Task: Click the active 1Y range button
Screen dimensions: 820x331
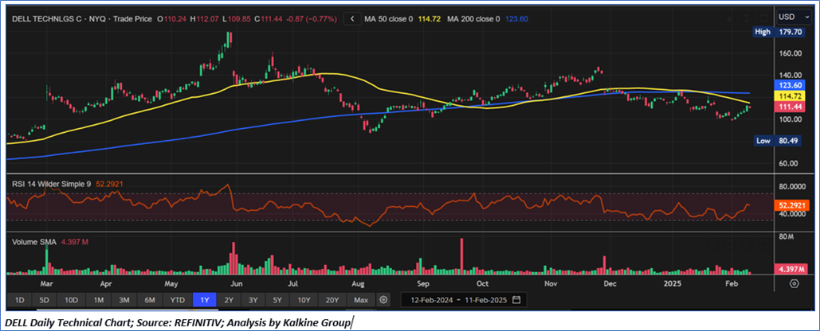Action: click(205, 300)
